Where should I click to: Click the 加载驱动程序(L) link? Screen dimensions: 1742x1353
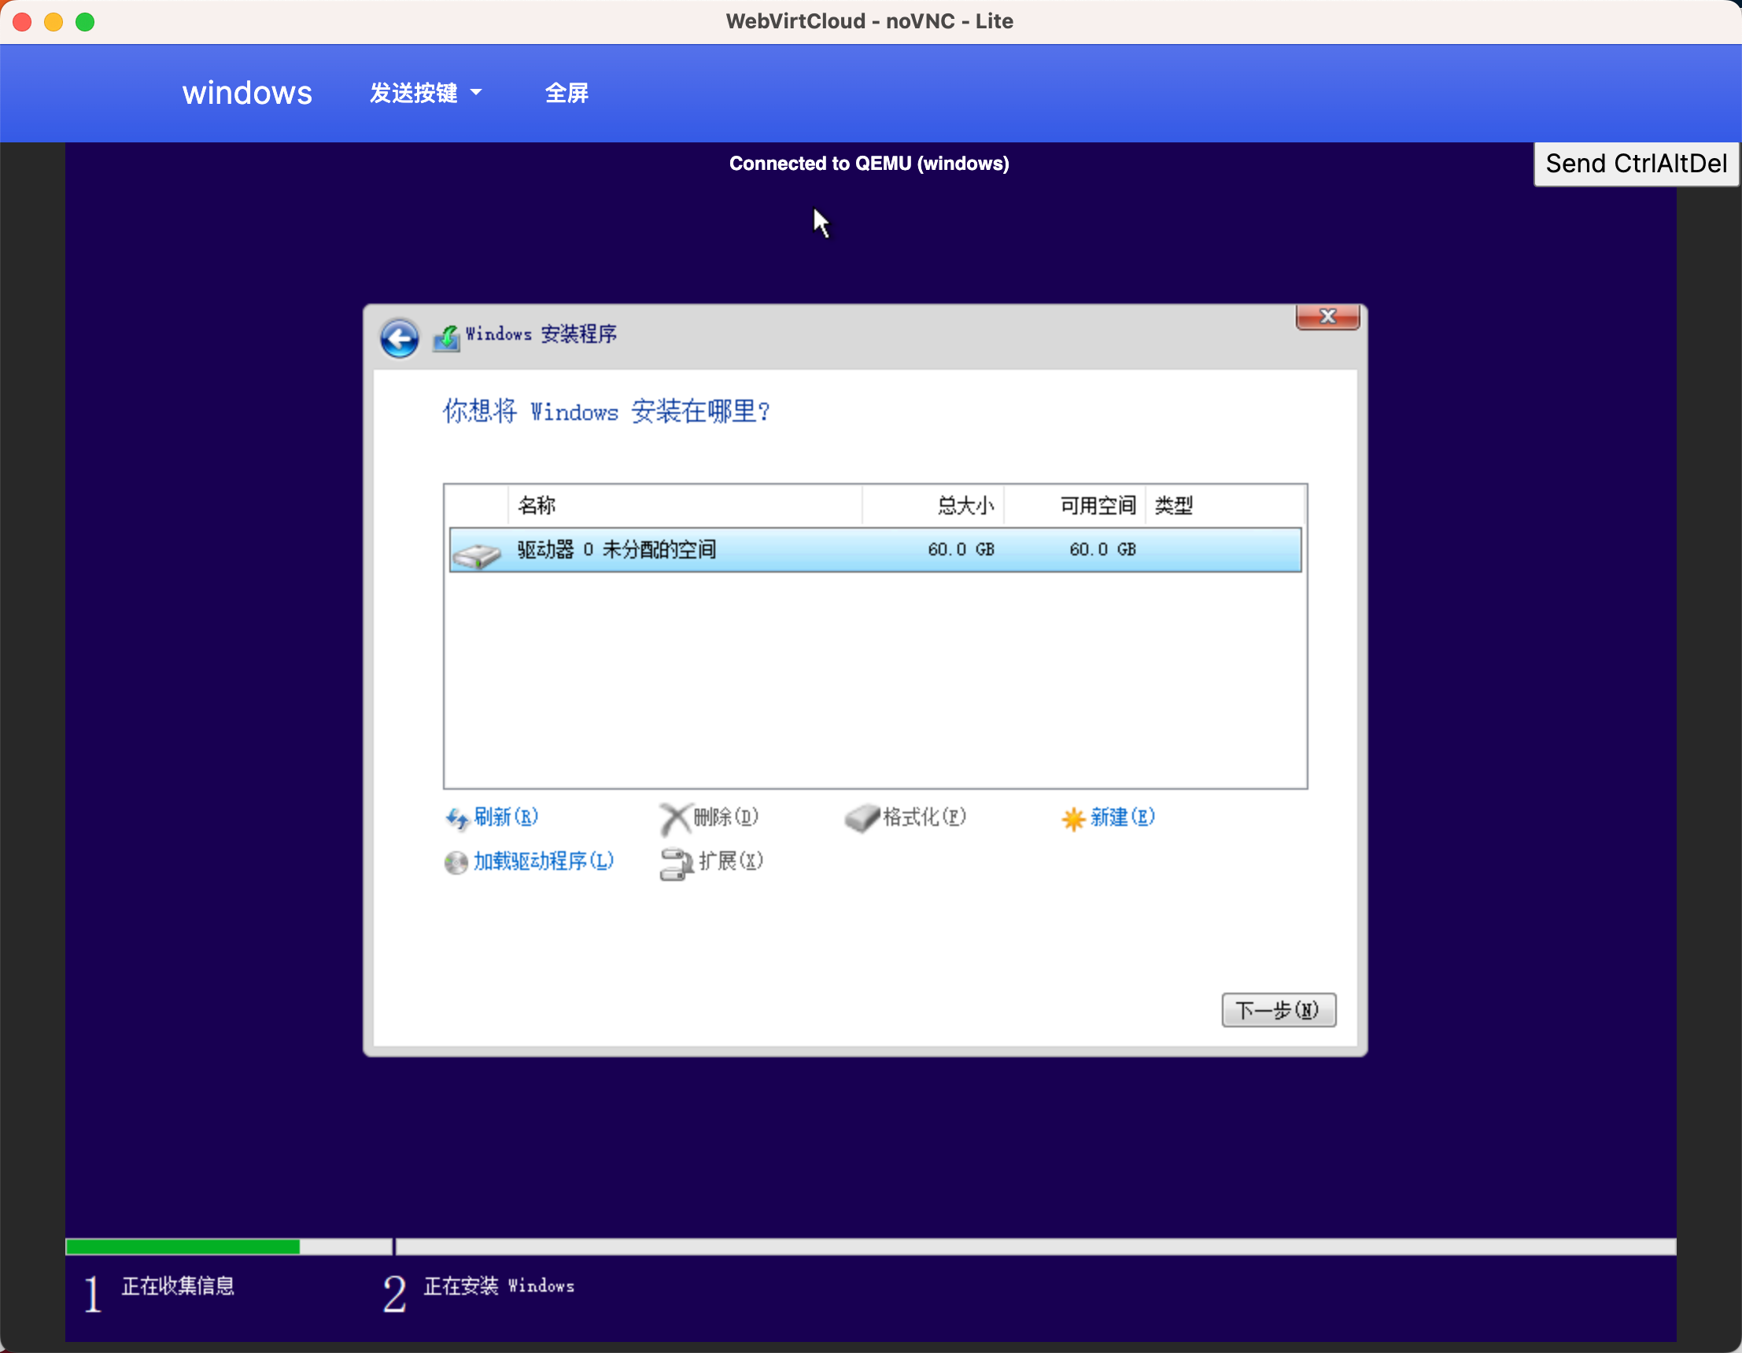coord(543,862)
